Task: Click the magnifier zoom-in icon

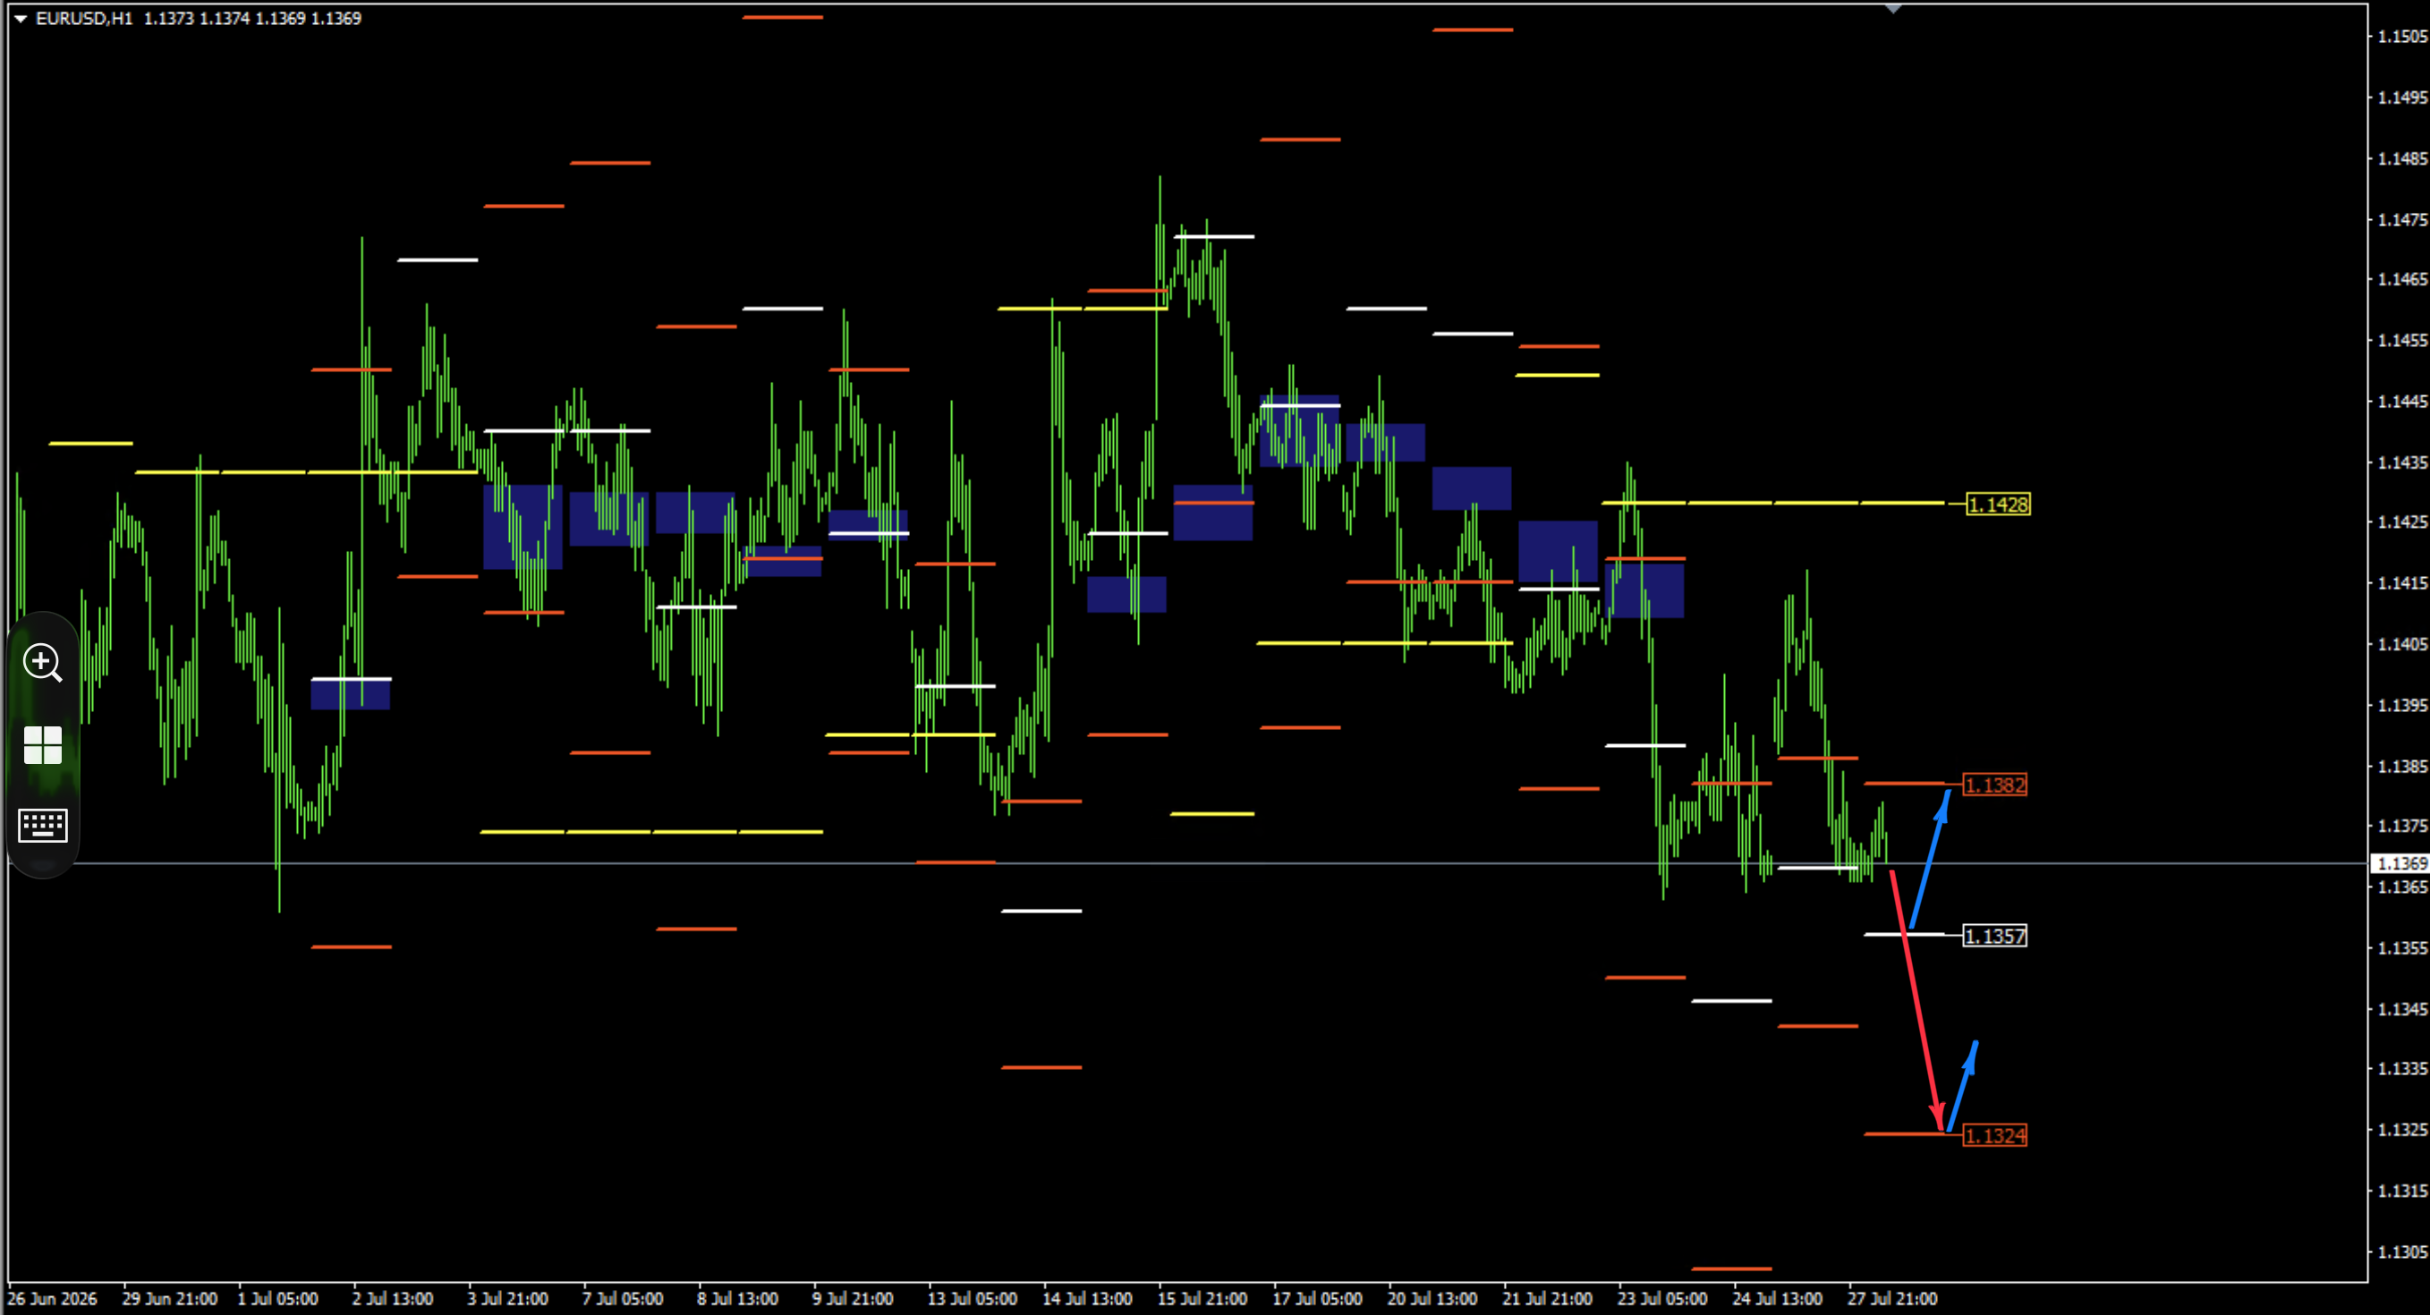Action: tap(42, 662)
